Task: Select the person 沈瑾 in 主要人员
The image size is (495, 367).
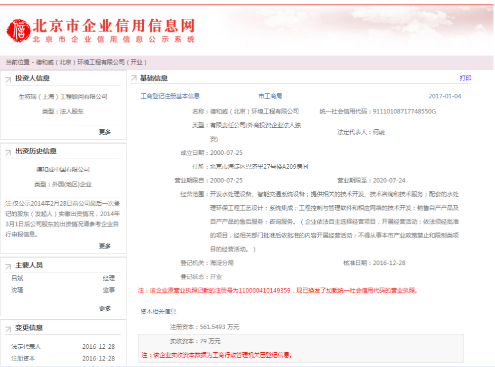Action: coord(17,290)
